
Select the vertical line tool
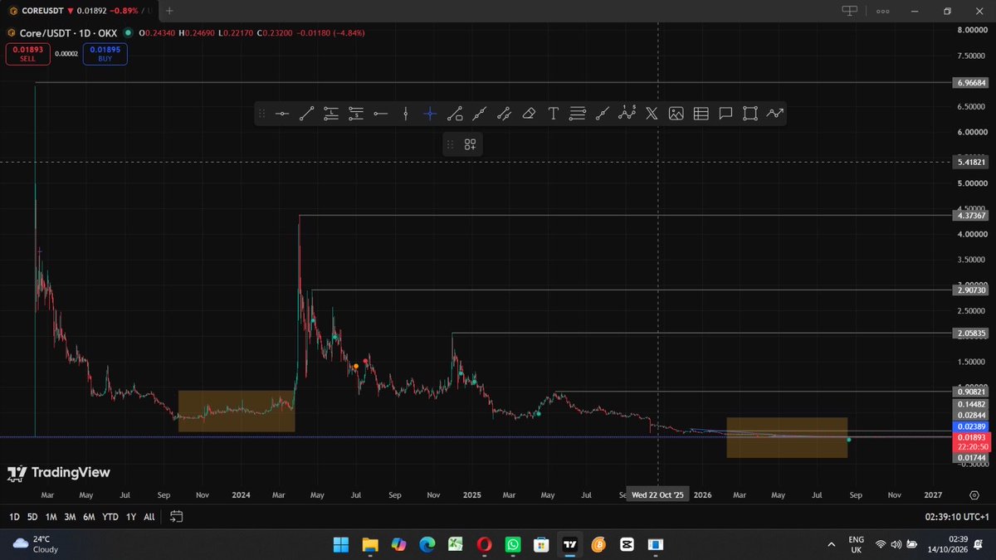(x=405, y=114)
